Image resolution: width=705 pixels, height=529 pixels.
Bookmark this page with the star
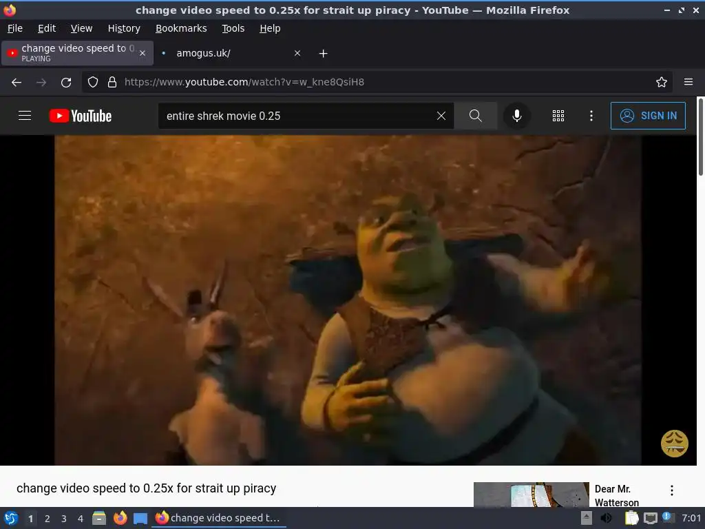click(x=662, y=82)
